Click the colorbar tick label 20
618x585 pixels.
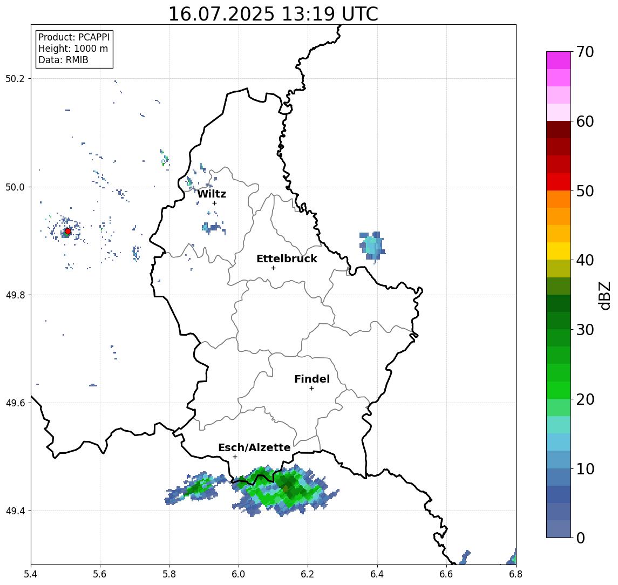pos(585,399)
